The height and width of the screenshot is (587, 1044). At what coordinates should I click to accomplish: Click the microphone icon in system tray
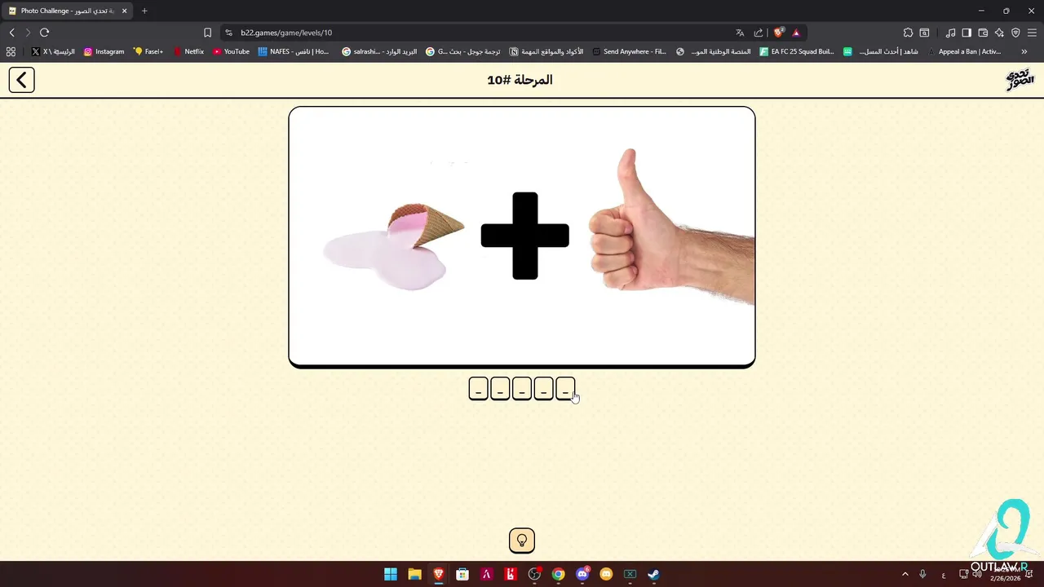(x=922, y=574)
